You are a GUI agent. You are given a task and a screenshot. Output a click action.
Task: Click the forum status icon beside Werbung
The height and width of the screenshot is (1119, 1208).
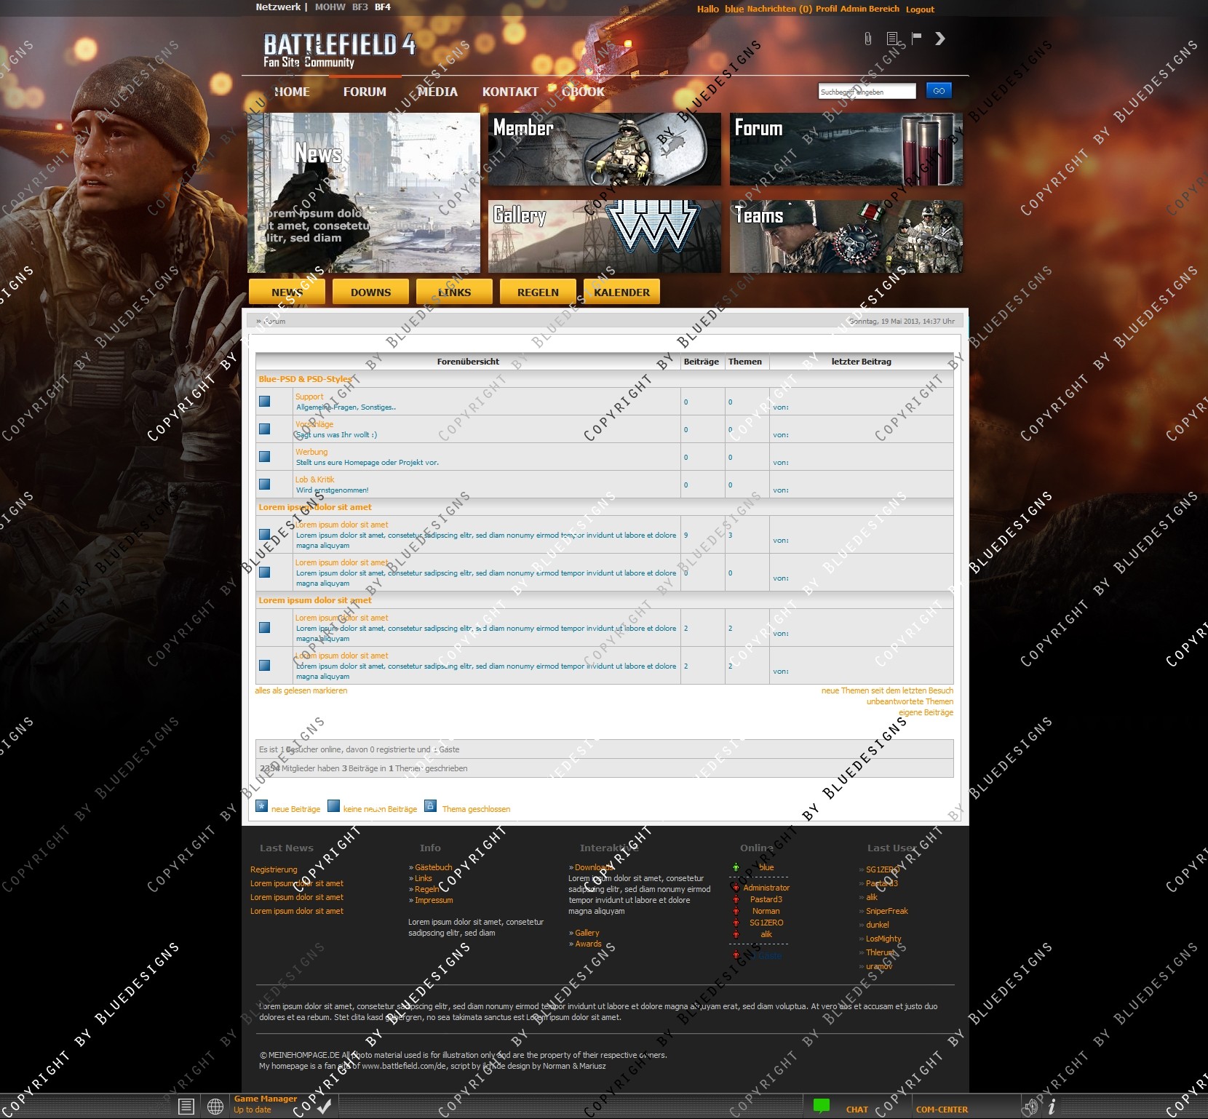pyautogui.click(x=265, y=457)
